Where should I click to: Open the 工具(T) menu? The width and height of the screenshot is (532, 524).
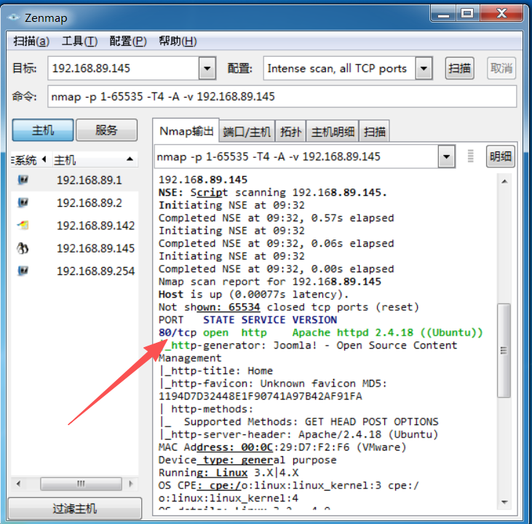(x=79, y=41)
